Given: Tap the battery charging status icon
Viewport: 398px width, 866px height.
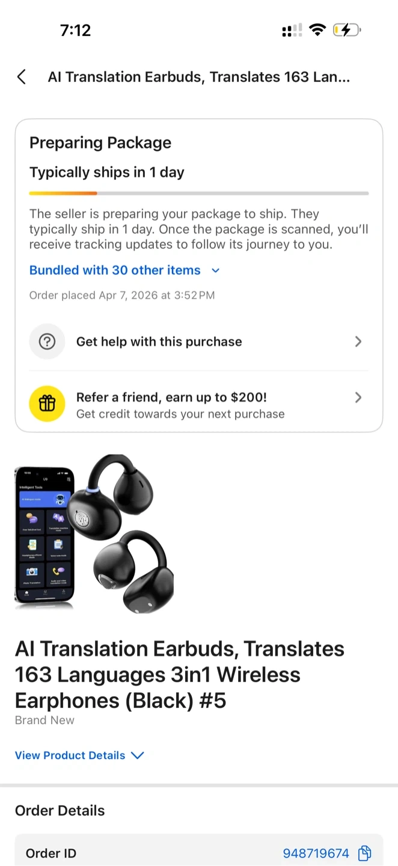Looking at the screenshot, I should click(x=346, y=30).
